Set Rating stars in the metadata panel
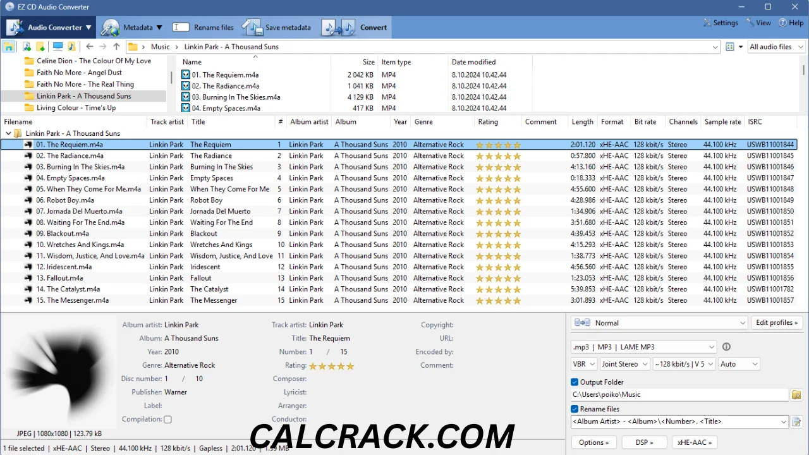This screenshot has width=809, height=455. (x=332, y=366)
